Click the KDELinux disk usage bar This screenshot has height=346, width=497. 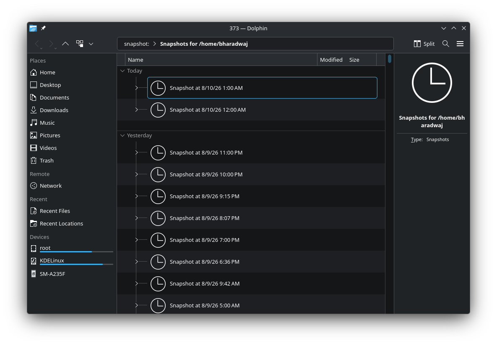pyautogui.click(x=76, y=264)
